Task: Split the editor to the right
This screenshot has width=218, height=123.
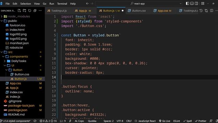Action: [212, 11]
